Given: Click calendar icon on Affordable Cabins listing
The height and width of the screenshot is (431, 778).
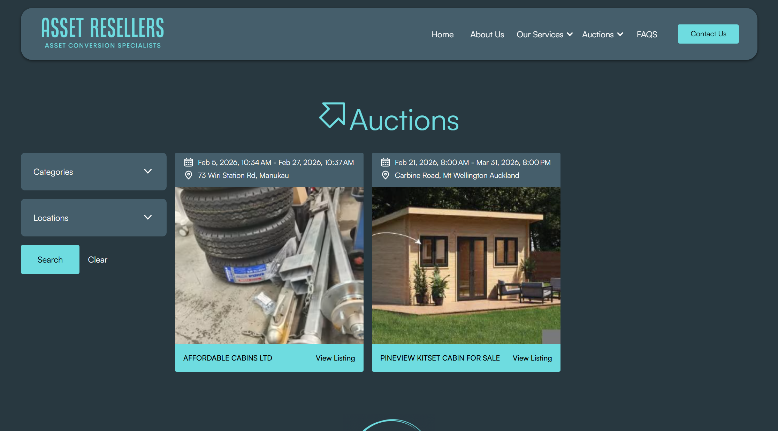Looking at the screenshot, I should (189, 162).
